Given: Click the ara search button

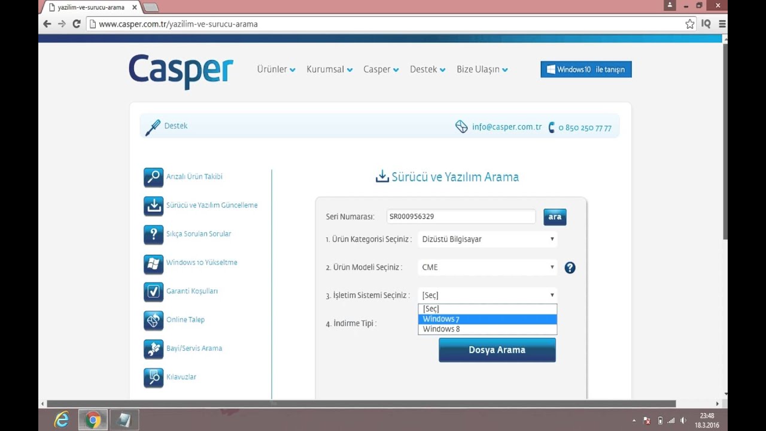Looking at the screenshot, I should pos(555,217).
